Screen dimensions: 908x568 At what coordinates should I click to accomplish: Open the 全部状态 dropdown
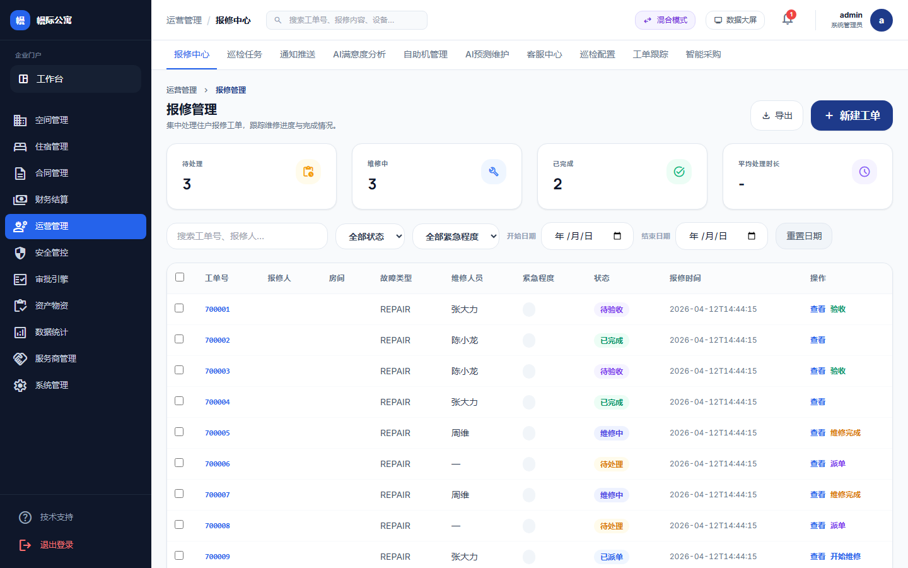(370, 235)
